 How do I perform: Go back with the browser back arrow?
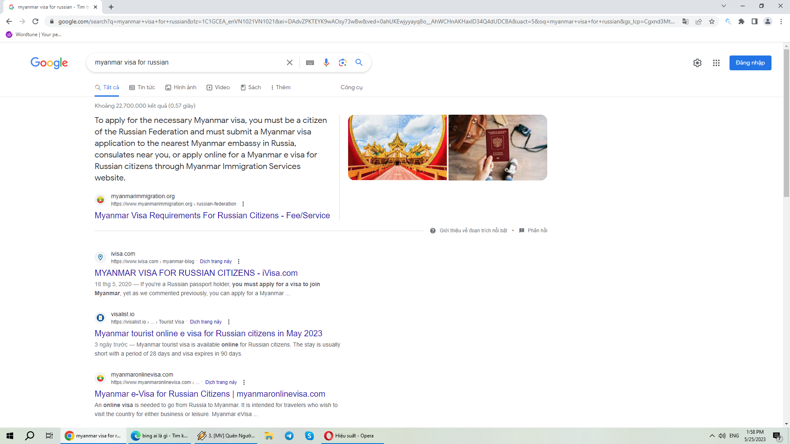click(x=9, y=21)
